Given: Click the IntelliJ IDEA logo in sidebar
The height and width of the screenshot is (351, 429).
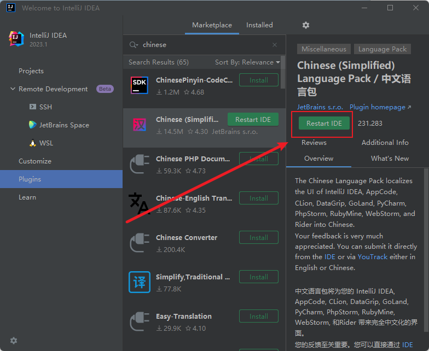Looking at the screenshot, I should pos(16,39).
